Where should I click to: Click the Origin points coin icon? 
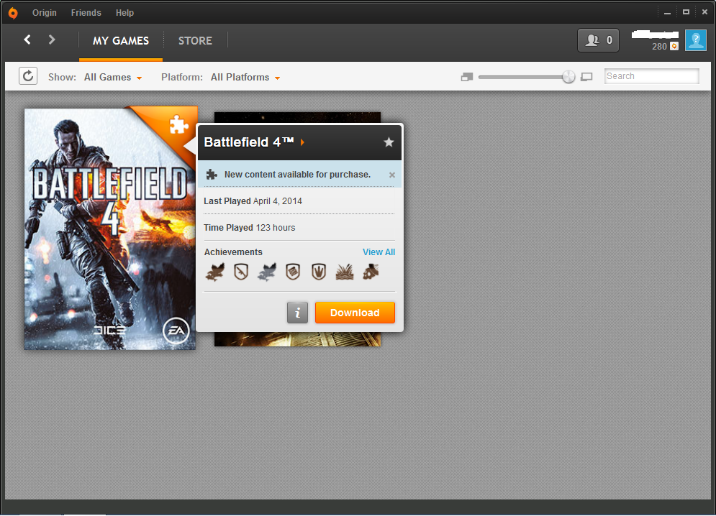[x=674, y=46]
